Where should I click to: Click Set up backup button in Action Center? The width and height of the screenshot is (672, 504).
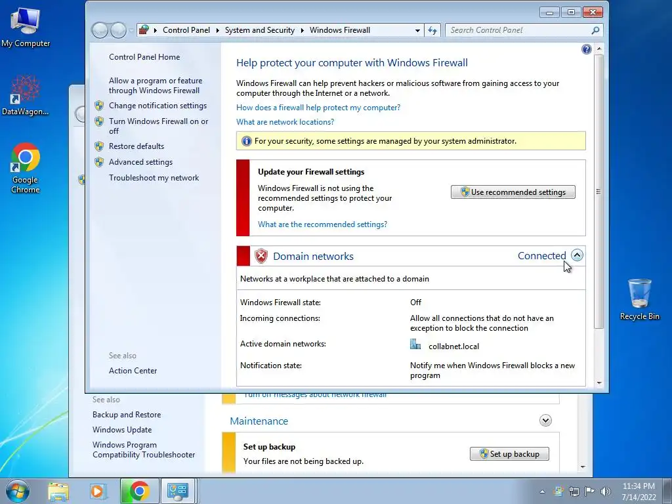pyautogui.click(x=509, y=454)
